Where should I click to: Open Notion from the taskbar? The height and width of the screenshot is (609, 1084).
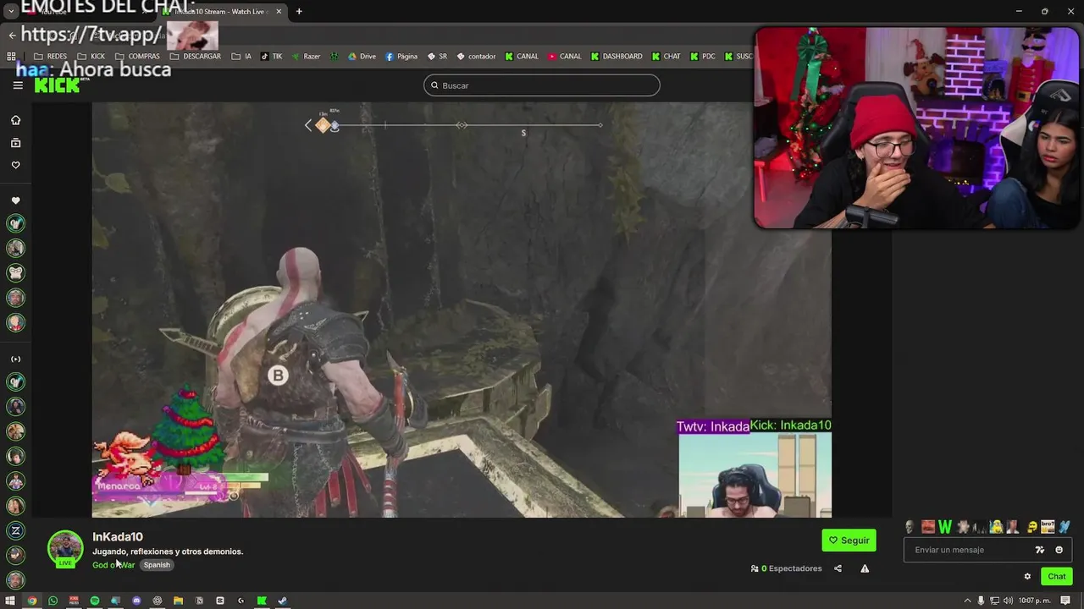tap(199, 601)
